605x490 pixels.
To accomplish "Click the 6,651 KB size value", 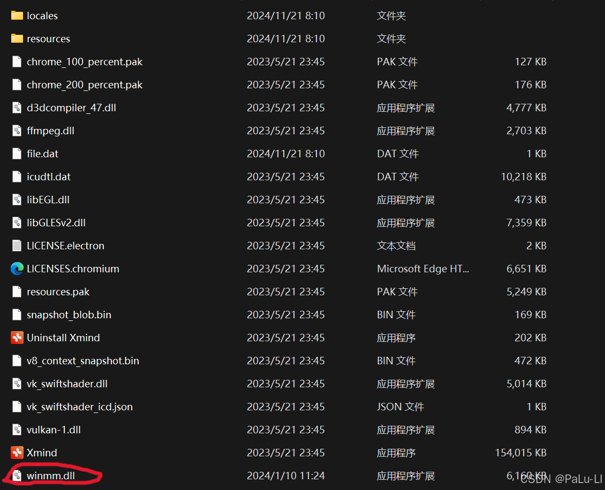I will pyautogui.click(x=526, y=269).
